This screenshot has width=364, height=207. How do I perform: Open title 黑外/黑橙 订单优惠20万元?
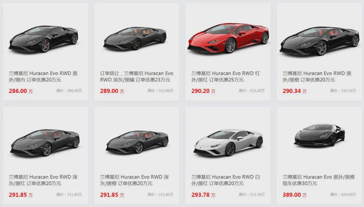pos(317,76)
